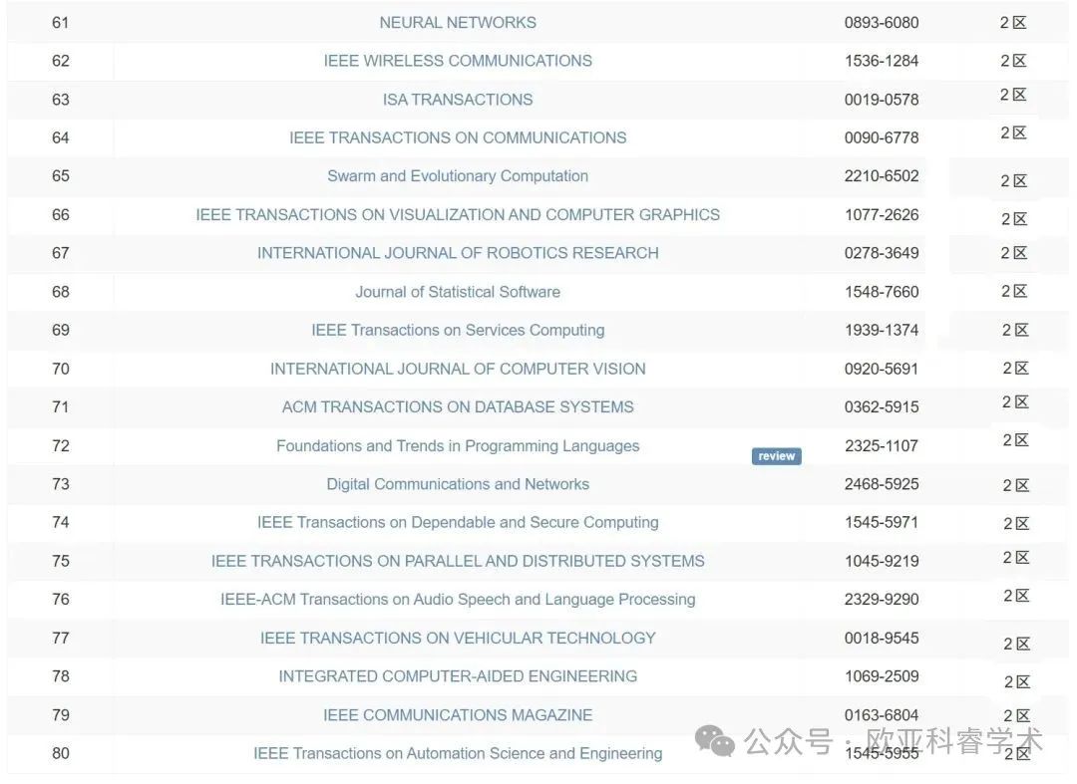The image size is (1077, 784).
Task: Open IEEE TRANSACTIONS ON COMMUNICATIONS link
Action: [x=458, y=137]
